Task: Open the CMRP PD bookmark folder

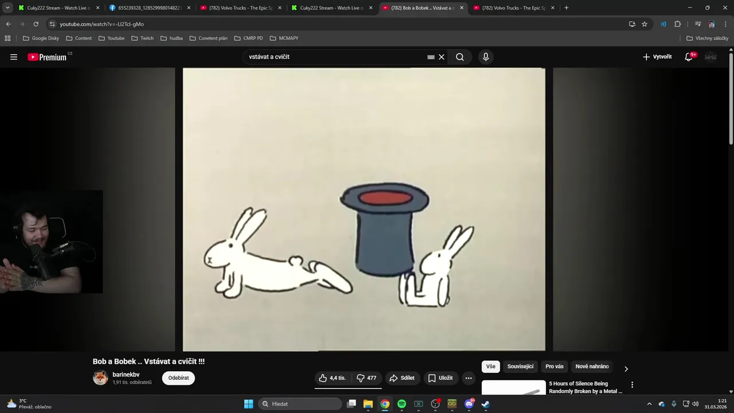Action: click(x=248, y=38)
